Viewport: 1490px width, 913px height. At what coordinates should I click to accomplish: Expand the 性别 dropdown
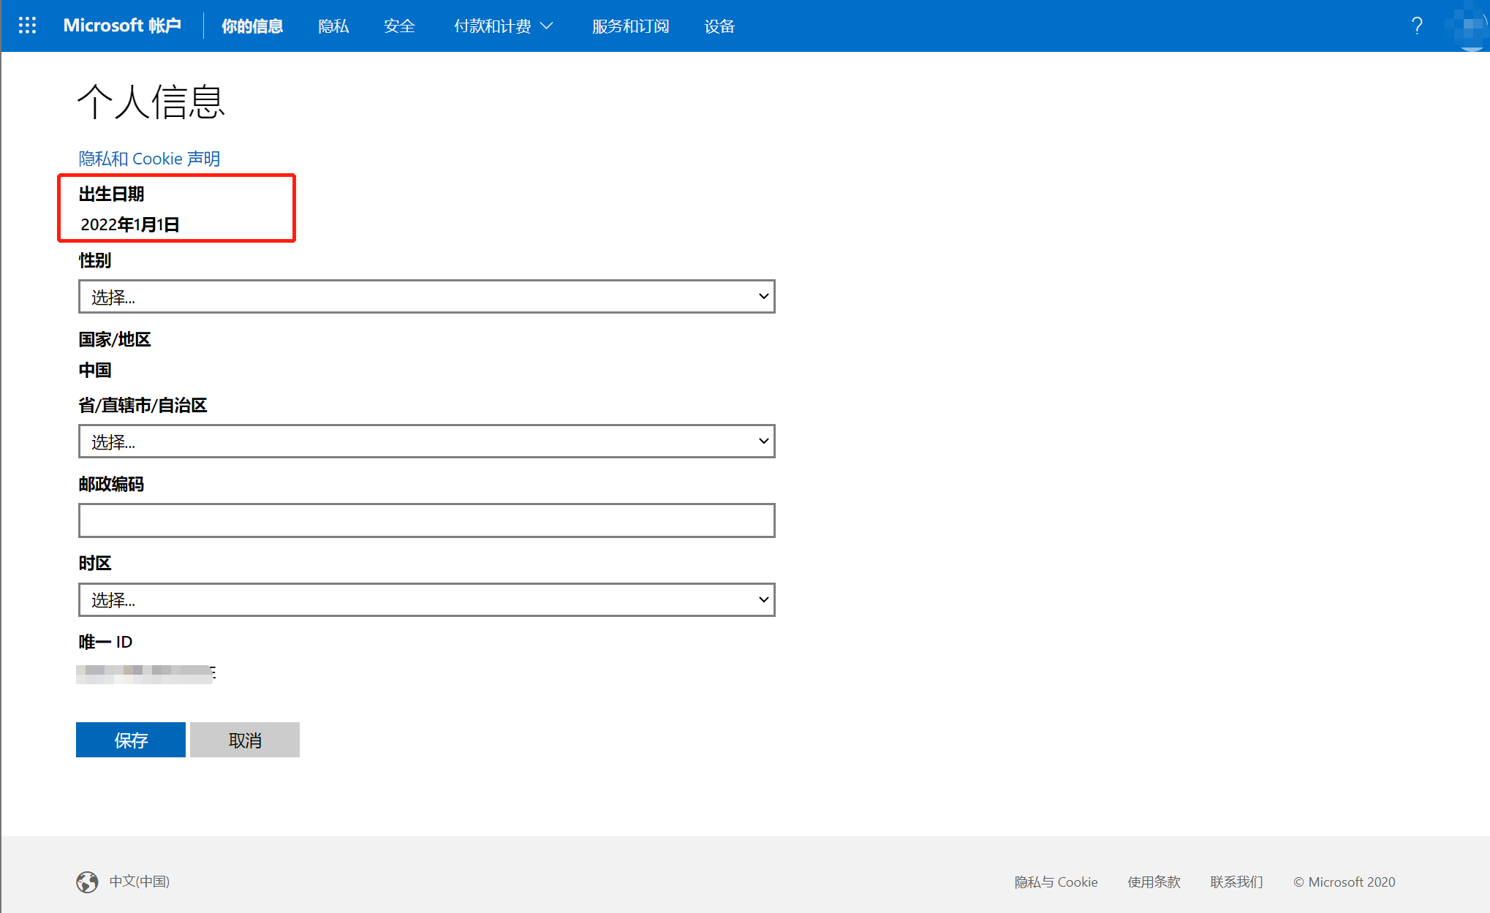coord(426,297)
